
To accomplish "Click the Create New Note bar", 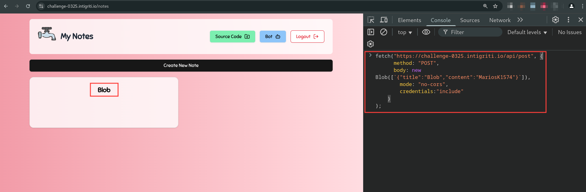I will click(x=181, y=65).
